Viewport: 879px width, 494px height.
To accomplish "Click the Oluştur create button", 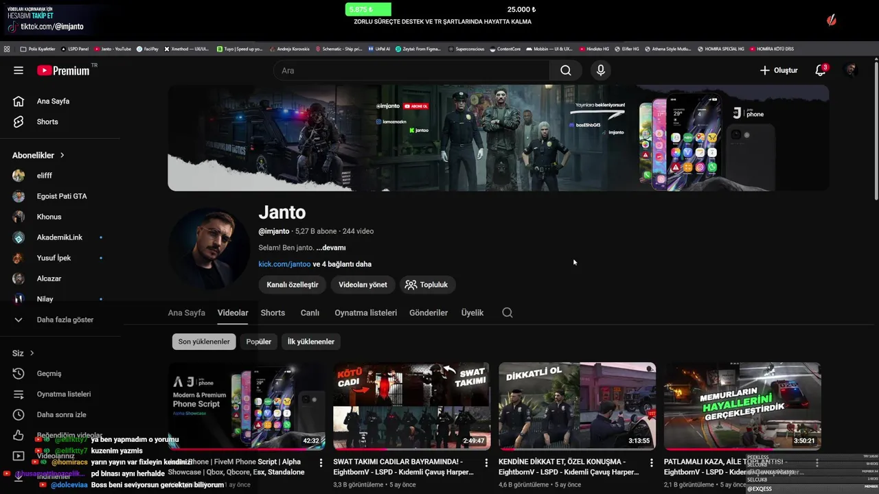I will 779,71.
